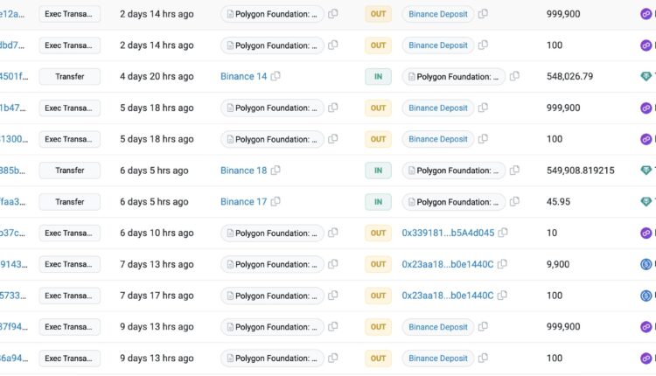Copy 0x23aa18 address in 7 days 17 hrs row
Screen dimensions: 656x376
coord(502,296)
